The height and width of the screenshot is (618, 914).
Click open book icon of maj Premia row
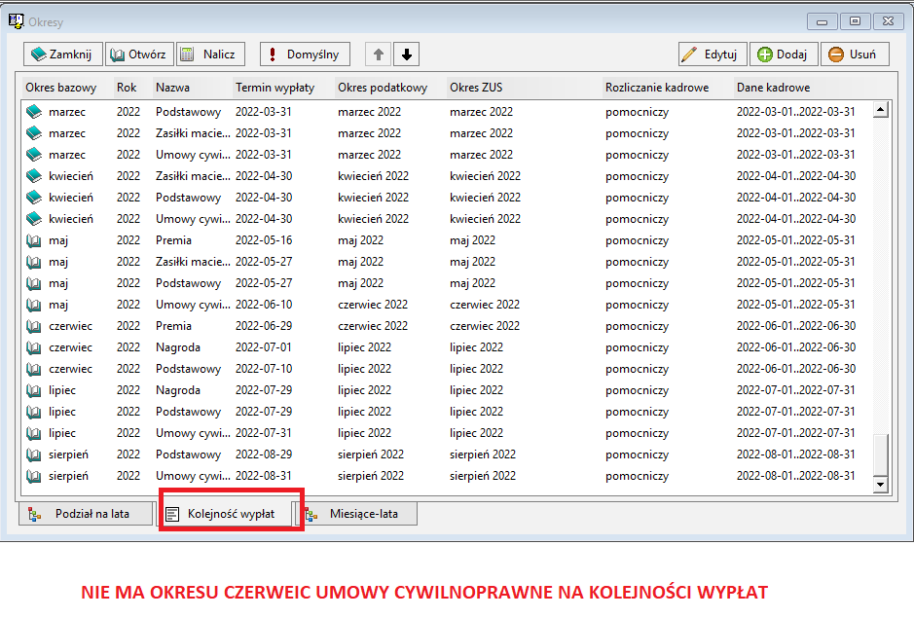[x=34, y=240]
